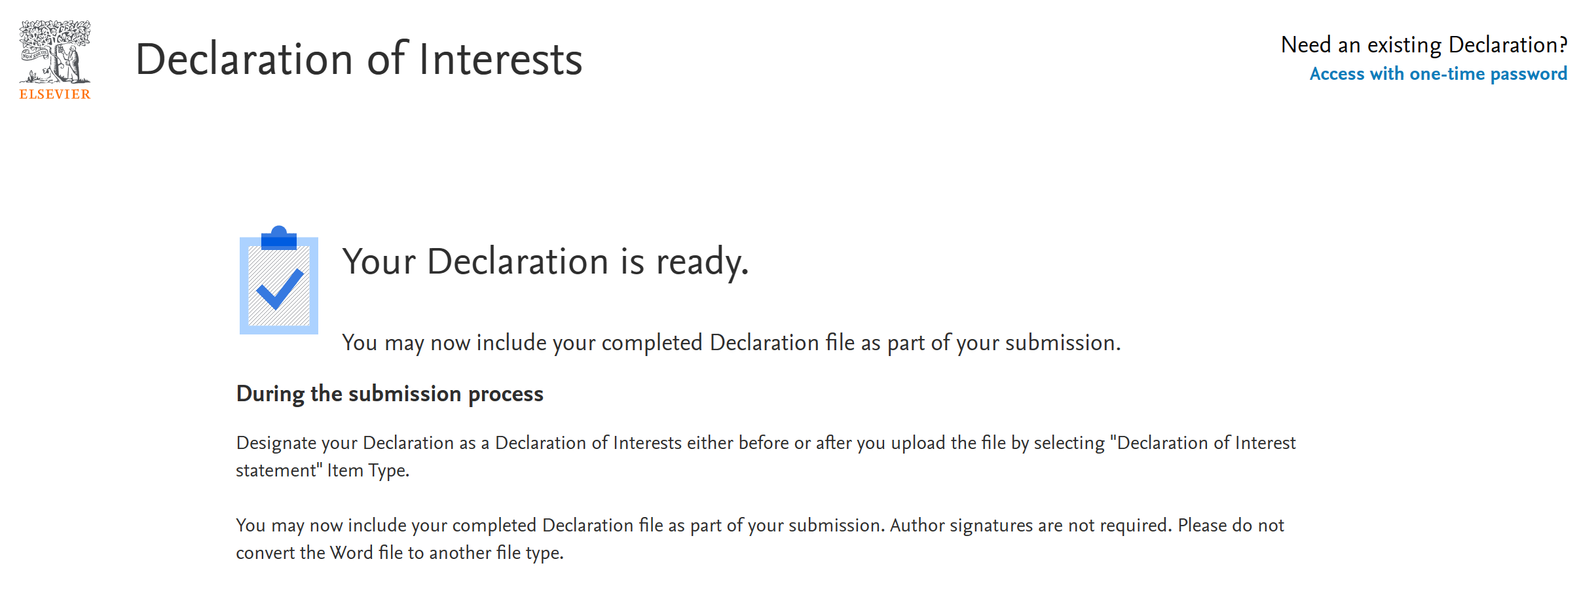This screenshot has width=1596, height=610.
Task: Click the clipboard checkmark icon
Action: pyautogui.click(x=279, y=283)
